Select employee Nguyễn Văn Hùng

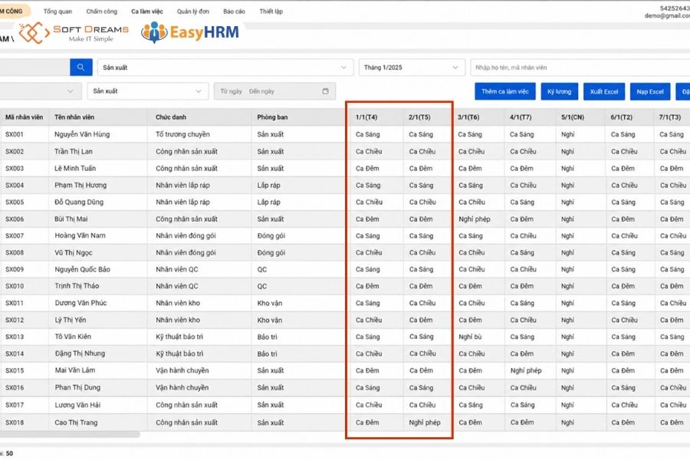point(82,134)
